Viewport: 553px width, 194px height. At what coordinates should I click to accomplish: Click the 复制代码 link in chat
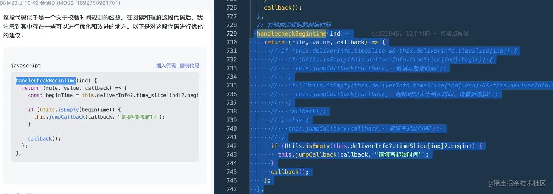pos(189,66)
